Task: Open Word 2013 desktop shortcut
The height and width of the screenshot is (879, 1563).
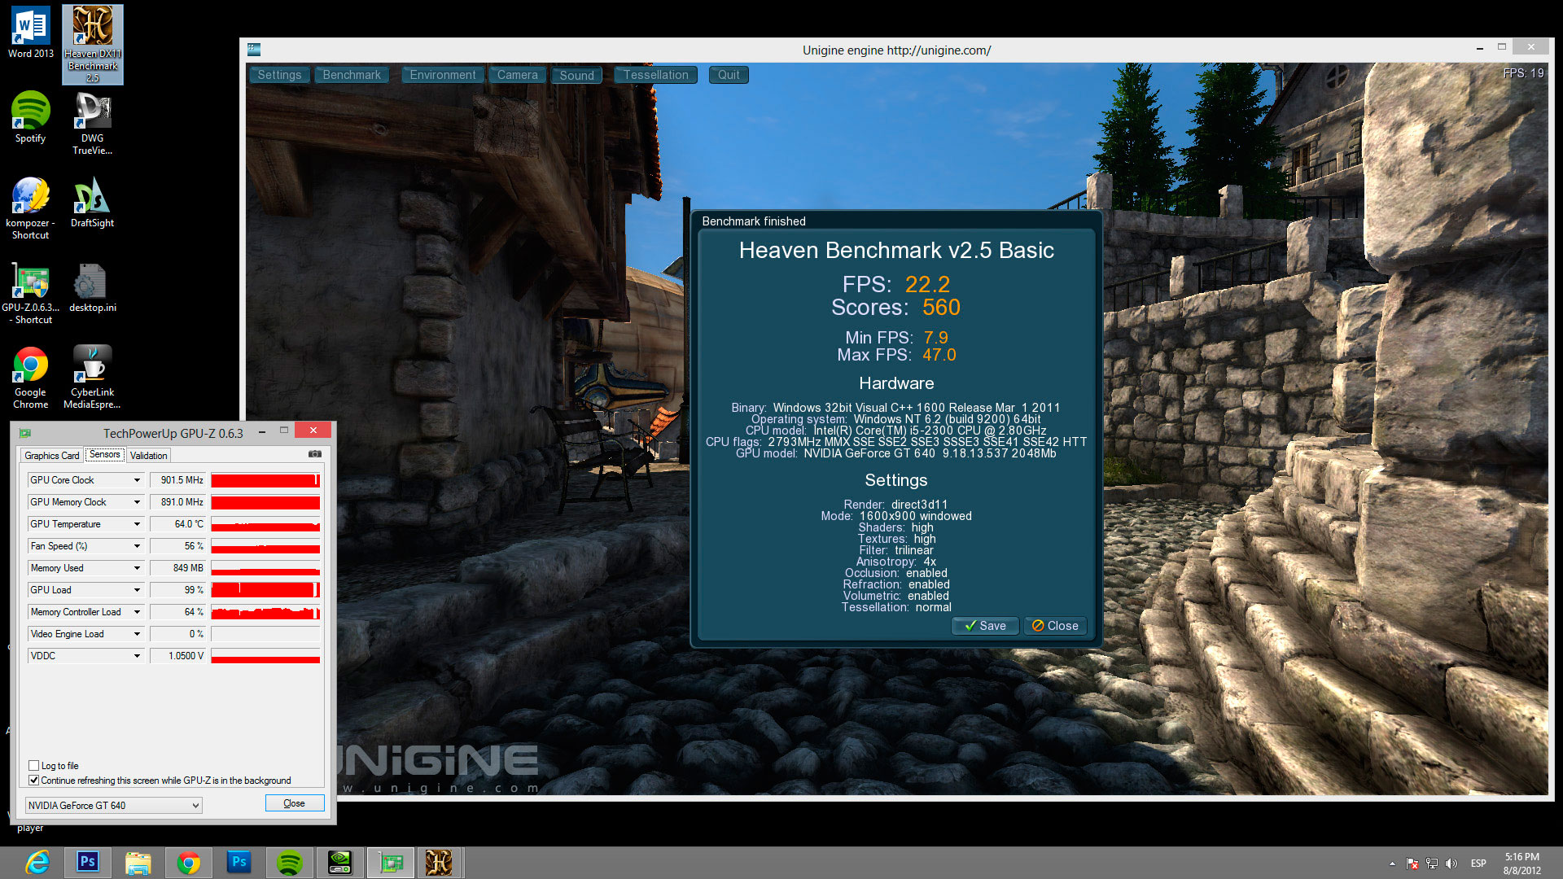Action: coord(31,33)
